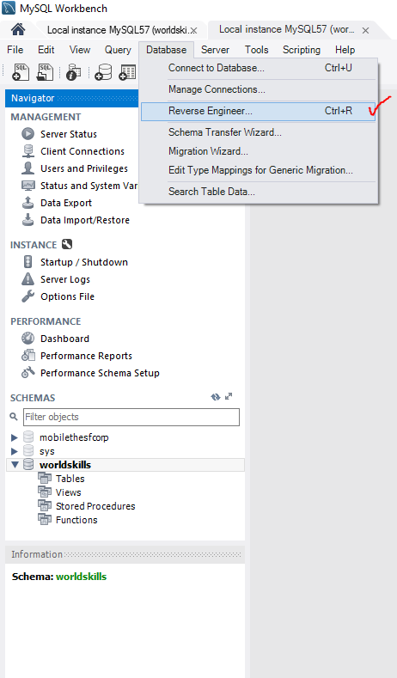
Task: Click the home screen tab icon
Action: coord(18,29)
